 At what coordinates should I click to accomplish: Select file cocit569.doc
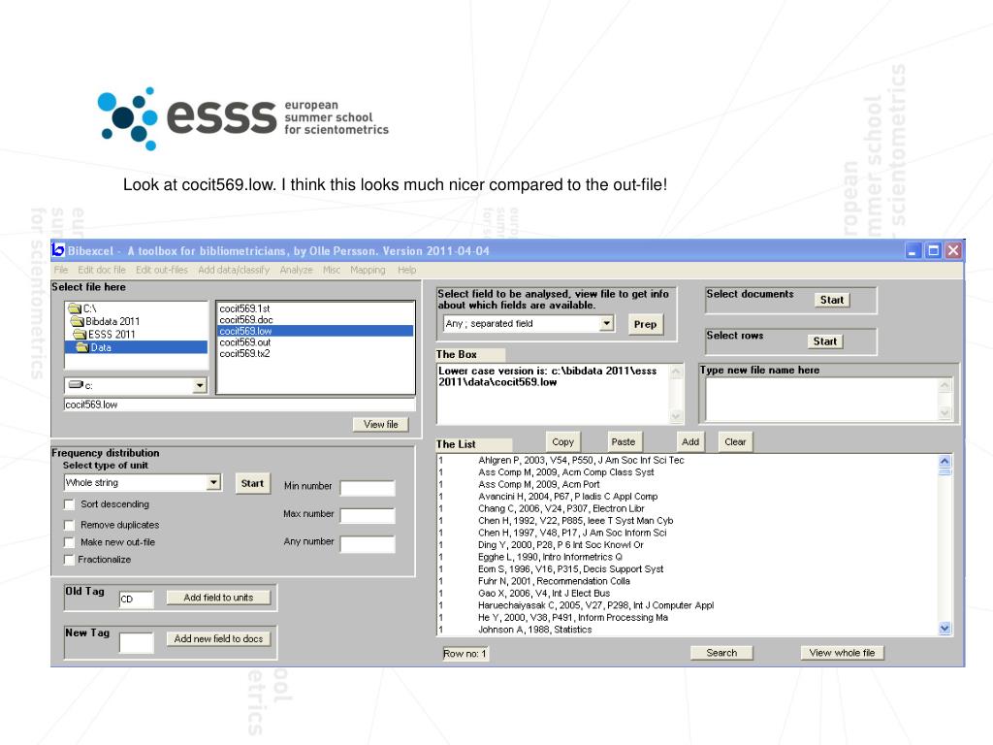pos(245,320)
